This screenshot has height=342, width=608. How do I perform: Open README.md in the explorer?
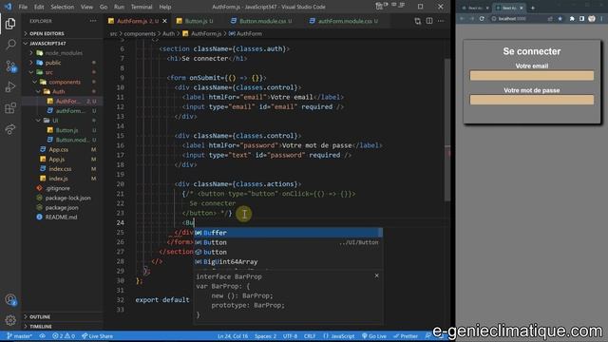coord(62,218)
